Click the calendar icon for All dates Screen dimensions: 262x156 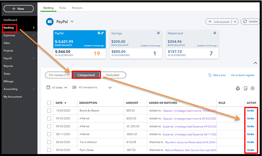click(x=48, y=88)
